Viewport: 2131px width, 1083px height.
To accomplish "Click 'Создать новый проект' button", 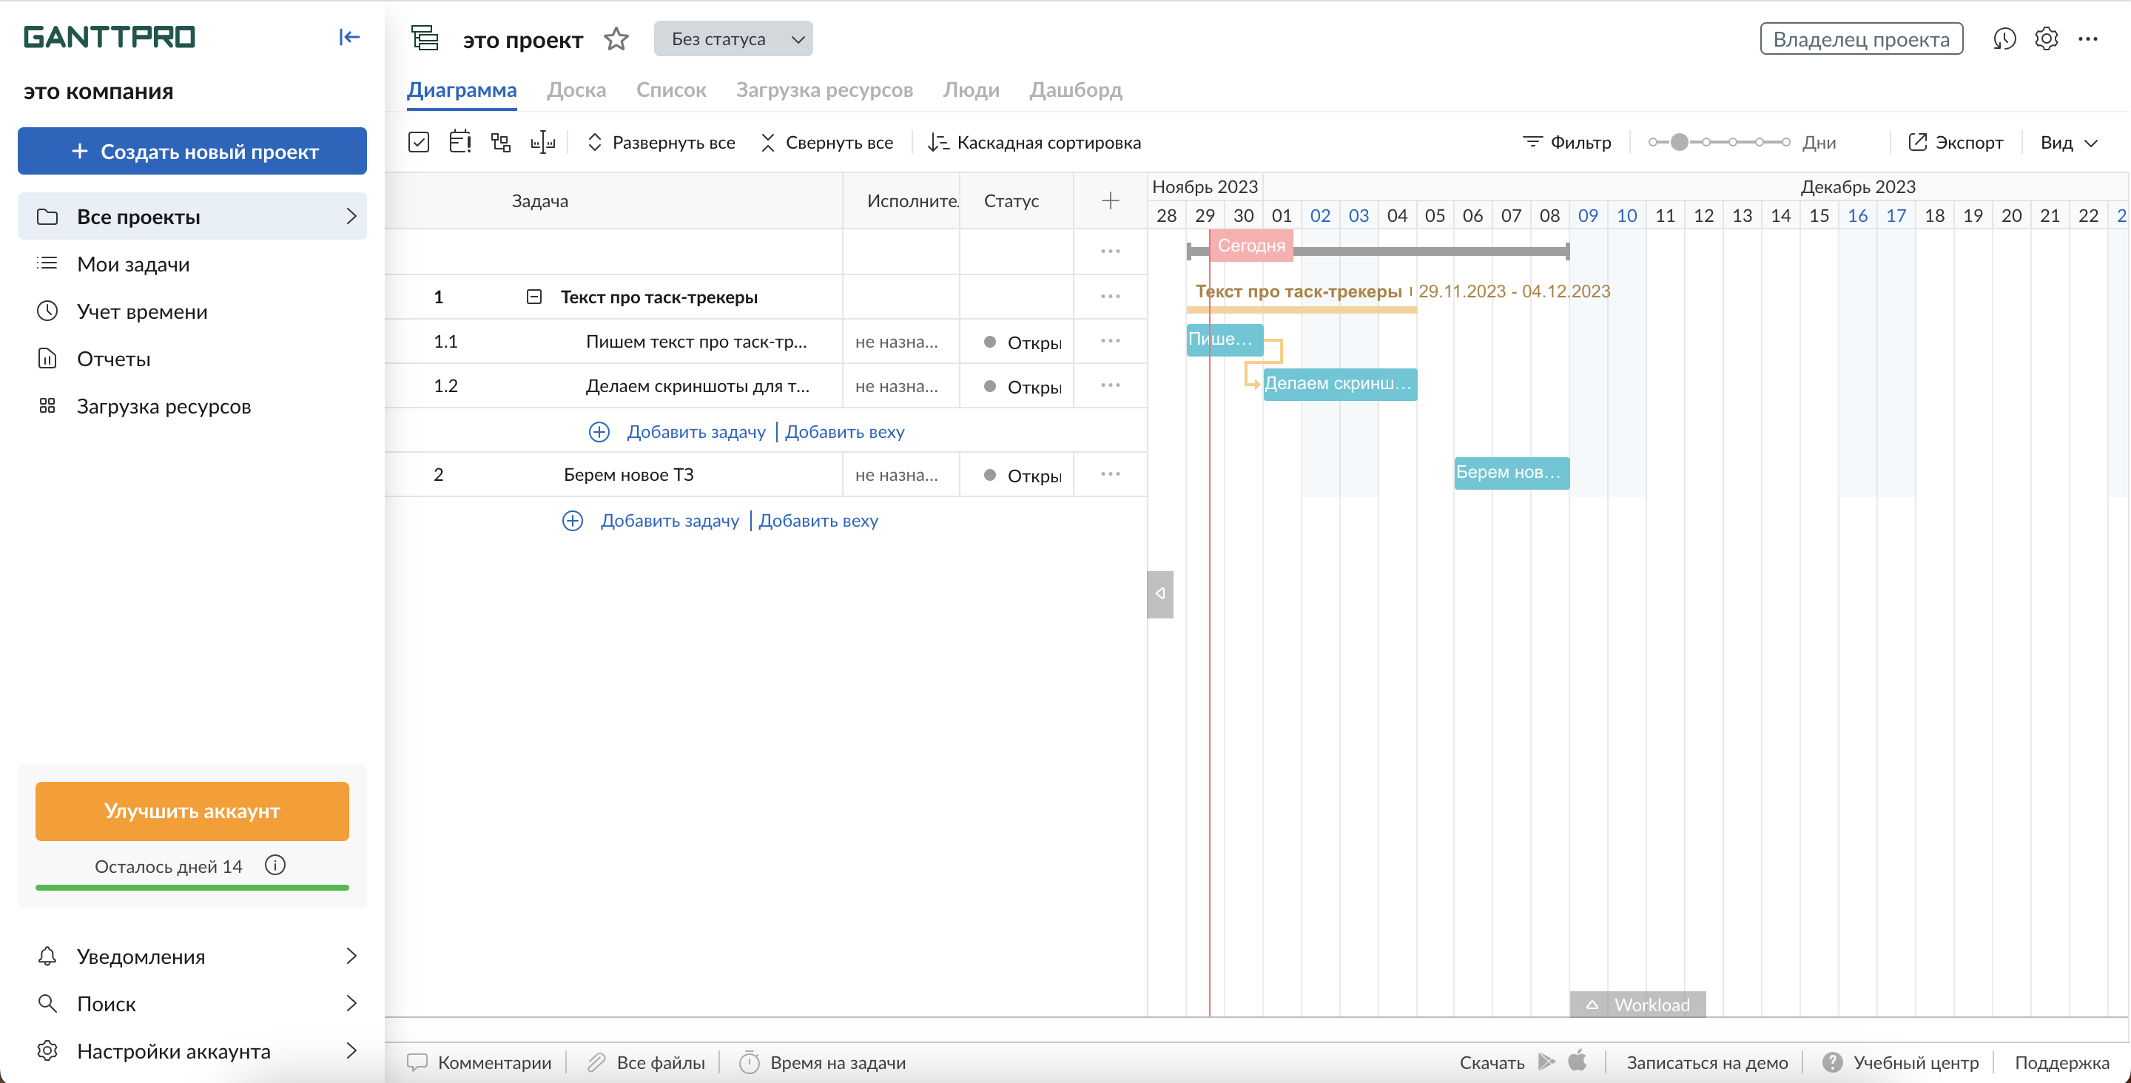I will pos(192,152).
